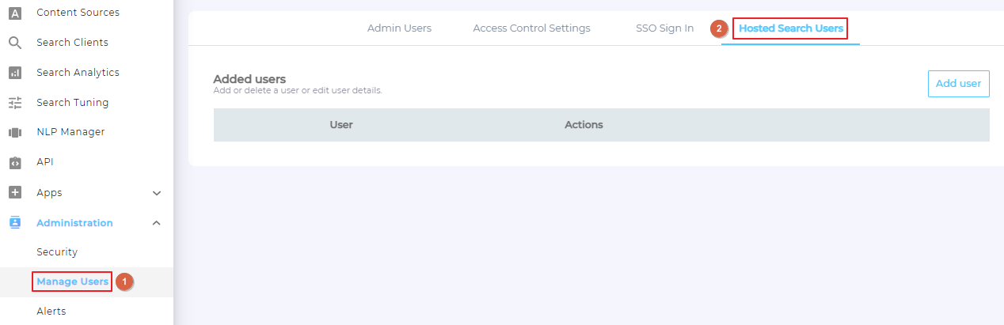Click the Search Analytics chart icon
Image resolution: width=1004 pixels, height=325 pixels.
[x=15, y=73]
